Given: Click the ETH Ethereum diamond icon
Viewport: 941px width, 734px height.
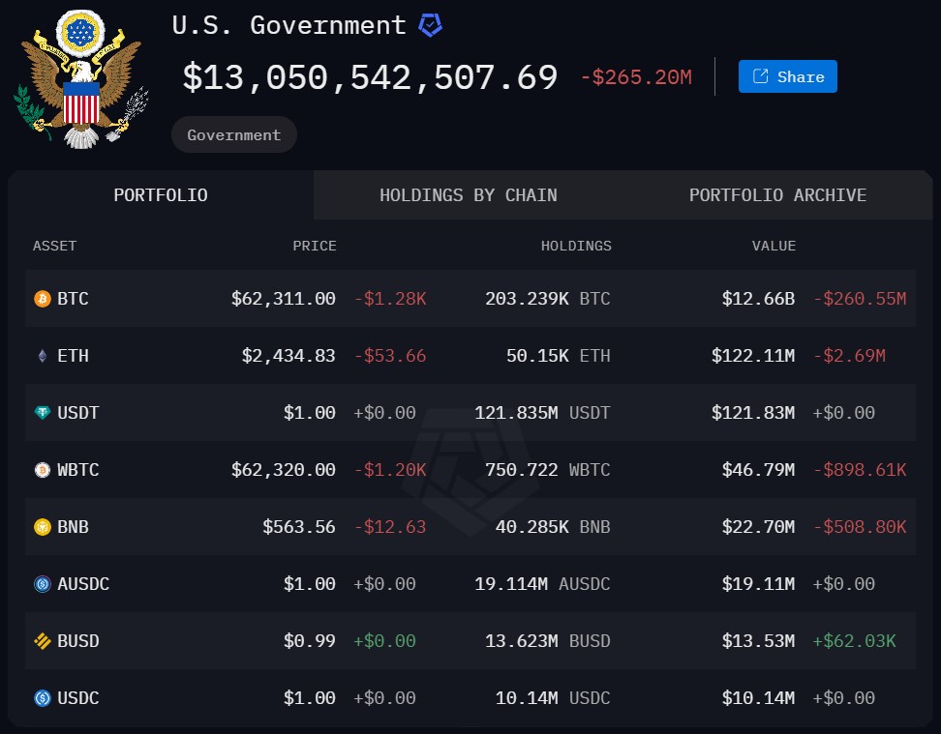Looking at the screenshot, I should [x=42, y=356].
